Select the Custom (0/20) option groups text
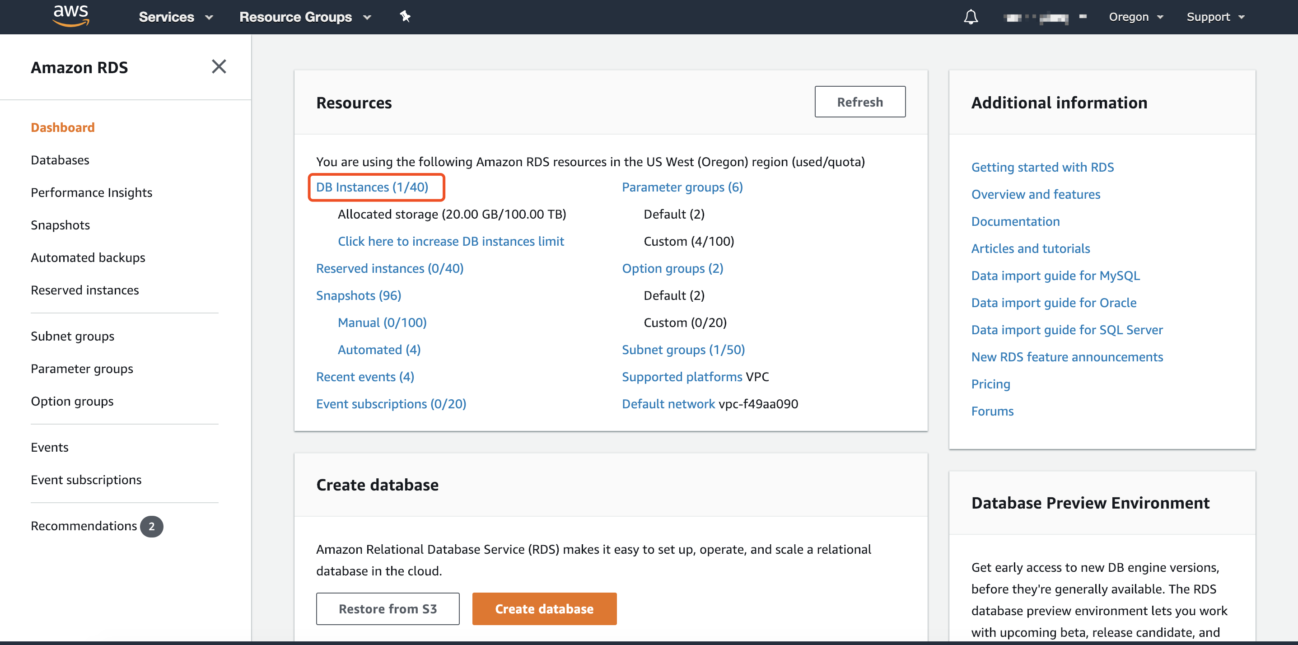Screen dimensions: 1298x645 [685, 322]
